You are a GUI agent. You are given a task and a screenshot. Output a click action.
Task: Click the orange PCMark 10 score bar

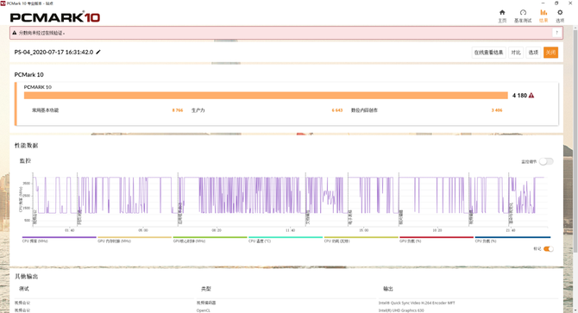tap(266, 96)
